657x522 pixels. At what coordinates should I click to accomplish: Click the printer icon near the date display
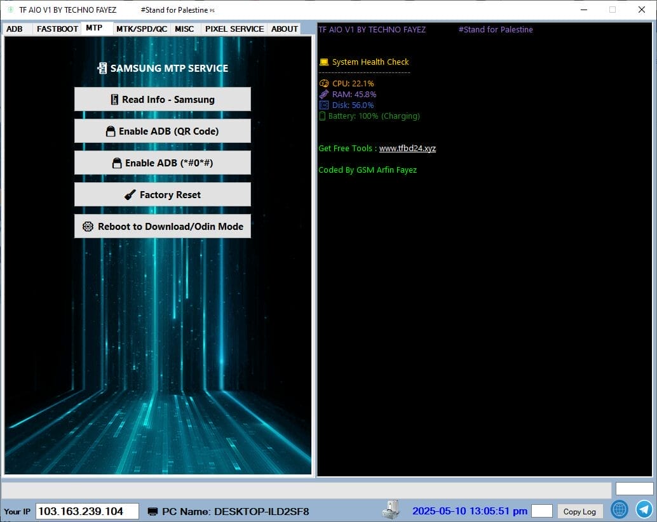click(x=391, y=509)
